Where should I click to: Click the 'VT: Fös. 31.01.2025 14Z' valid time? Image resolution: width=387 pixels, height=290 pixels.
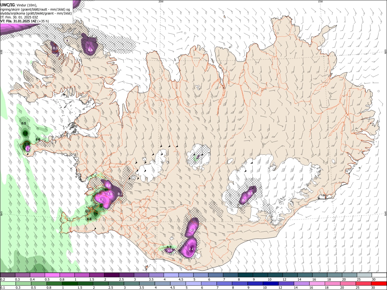pyautogui.click(x=18, y=21)
